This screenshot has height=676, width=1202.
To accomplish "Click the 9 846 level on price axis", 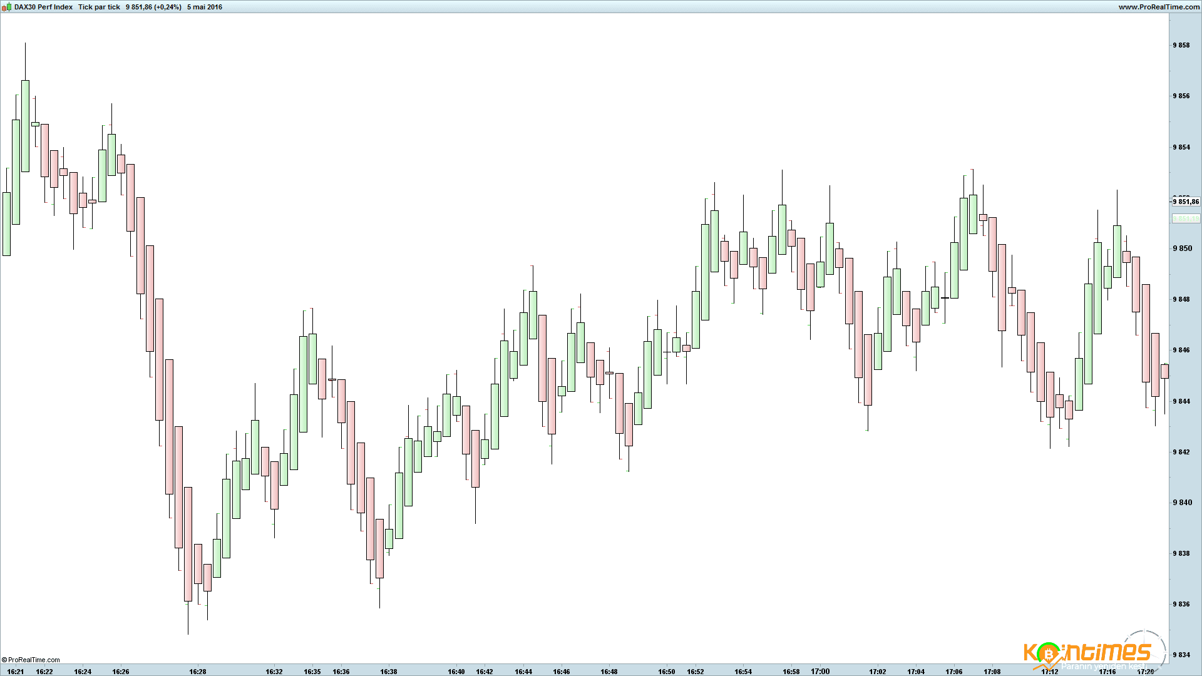I will tap(1181, 350).
